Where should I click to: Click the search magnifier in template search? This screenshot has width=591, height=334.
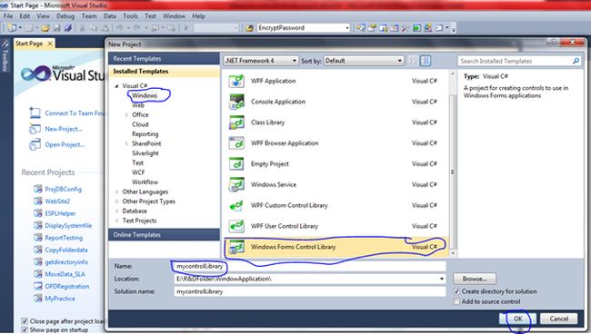coord(576,61)
